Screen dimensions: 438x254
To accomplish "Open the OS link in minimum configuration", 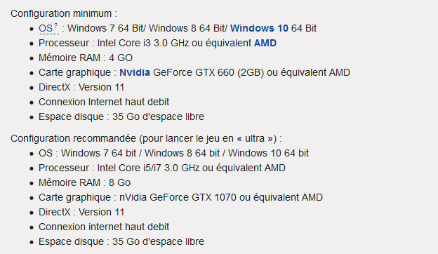I will [46, 29].
